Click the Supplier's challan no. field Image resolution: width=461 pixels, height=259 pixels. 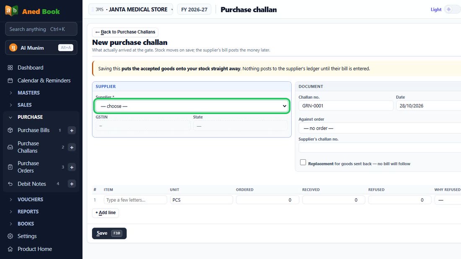(x=380, y=148)
